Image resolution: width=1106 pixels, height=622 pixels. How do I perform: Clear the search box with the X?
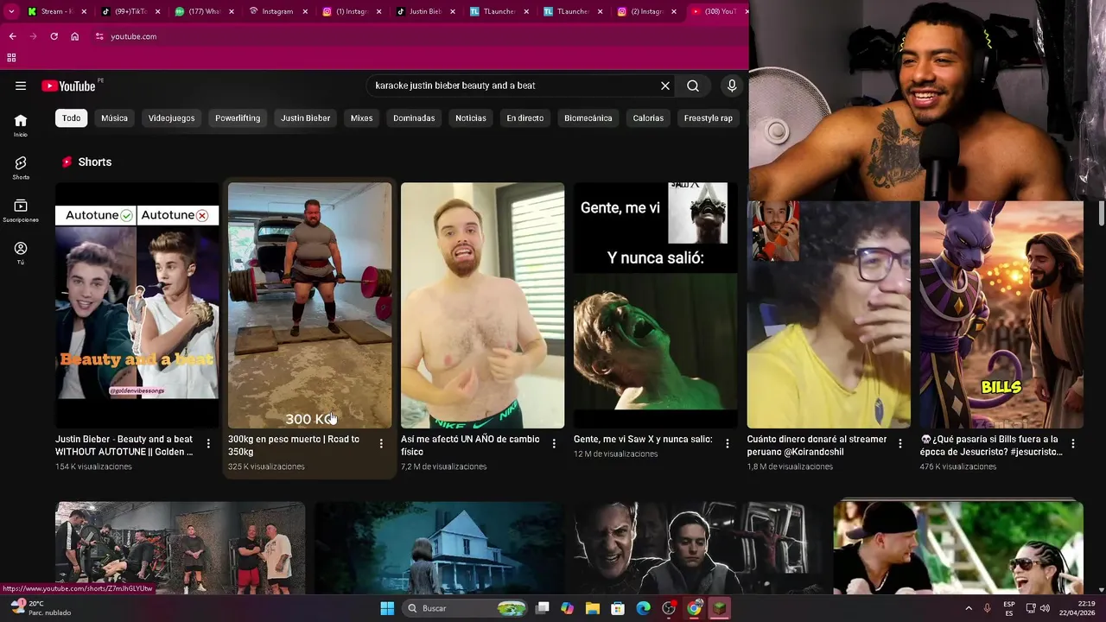click(x=665, y=86)
